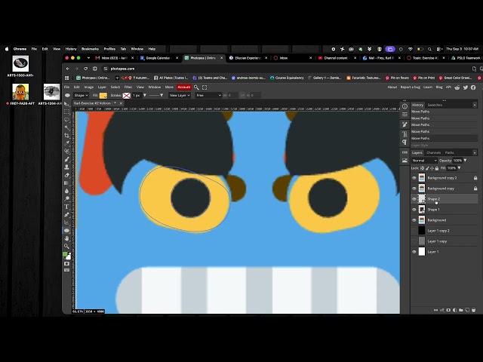Open the Opacity slider dropdown arrow

point(465,161)
